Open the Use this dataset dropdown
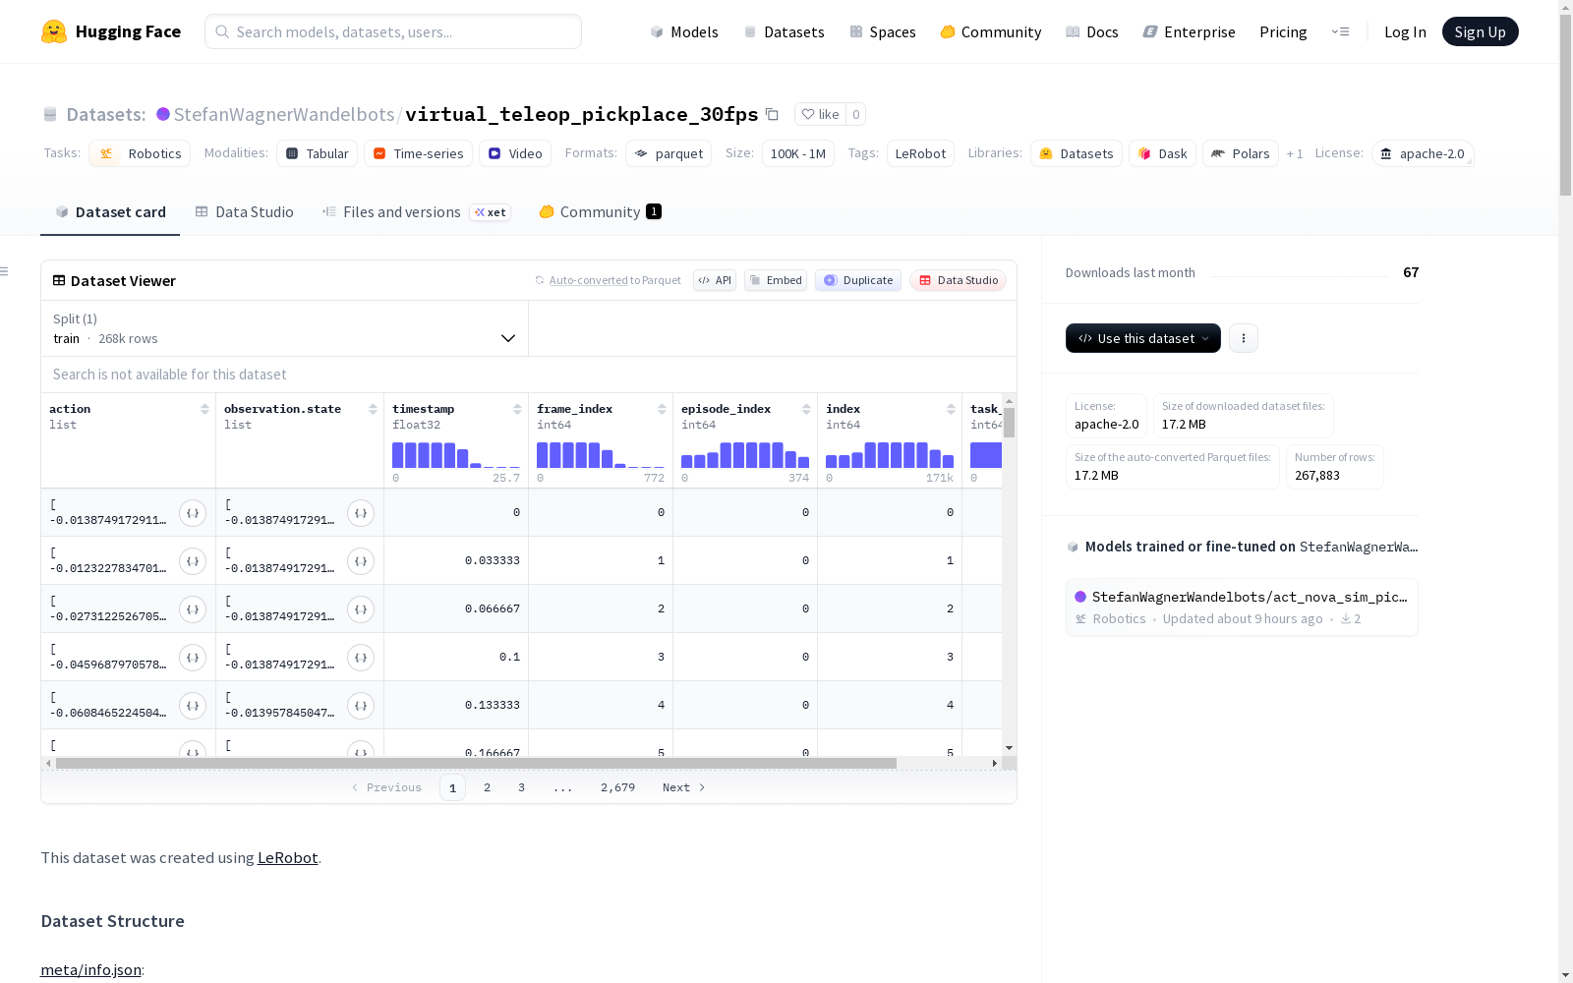This screenshot has width=1573, height=983. 1143,338
